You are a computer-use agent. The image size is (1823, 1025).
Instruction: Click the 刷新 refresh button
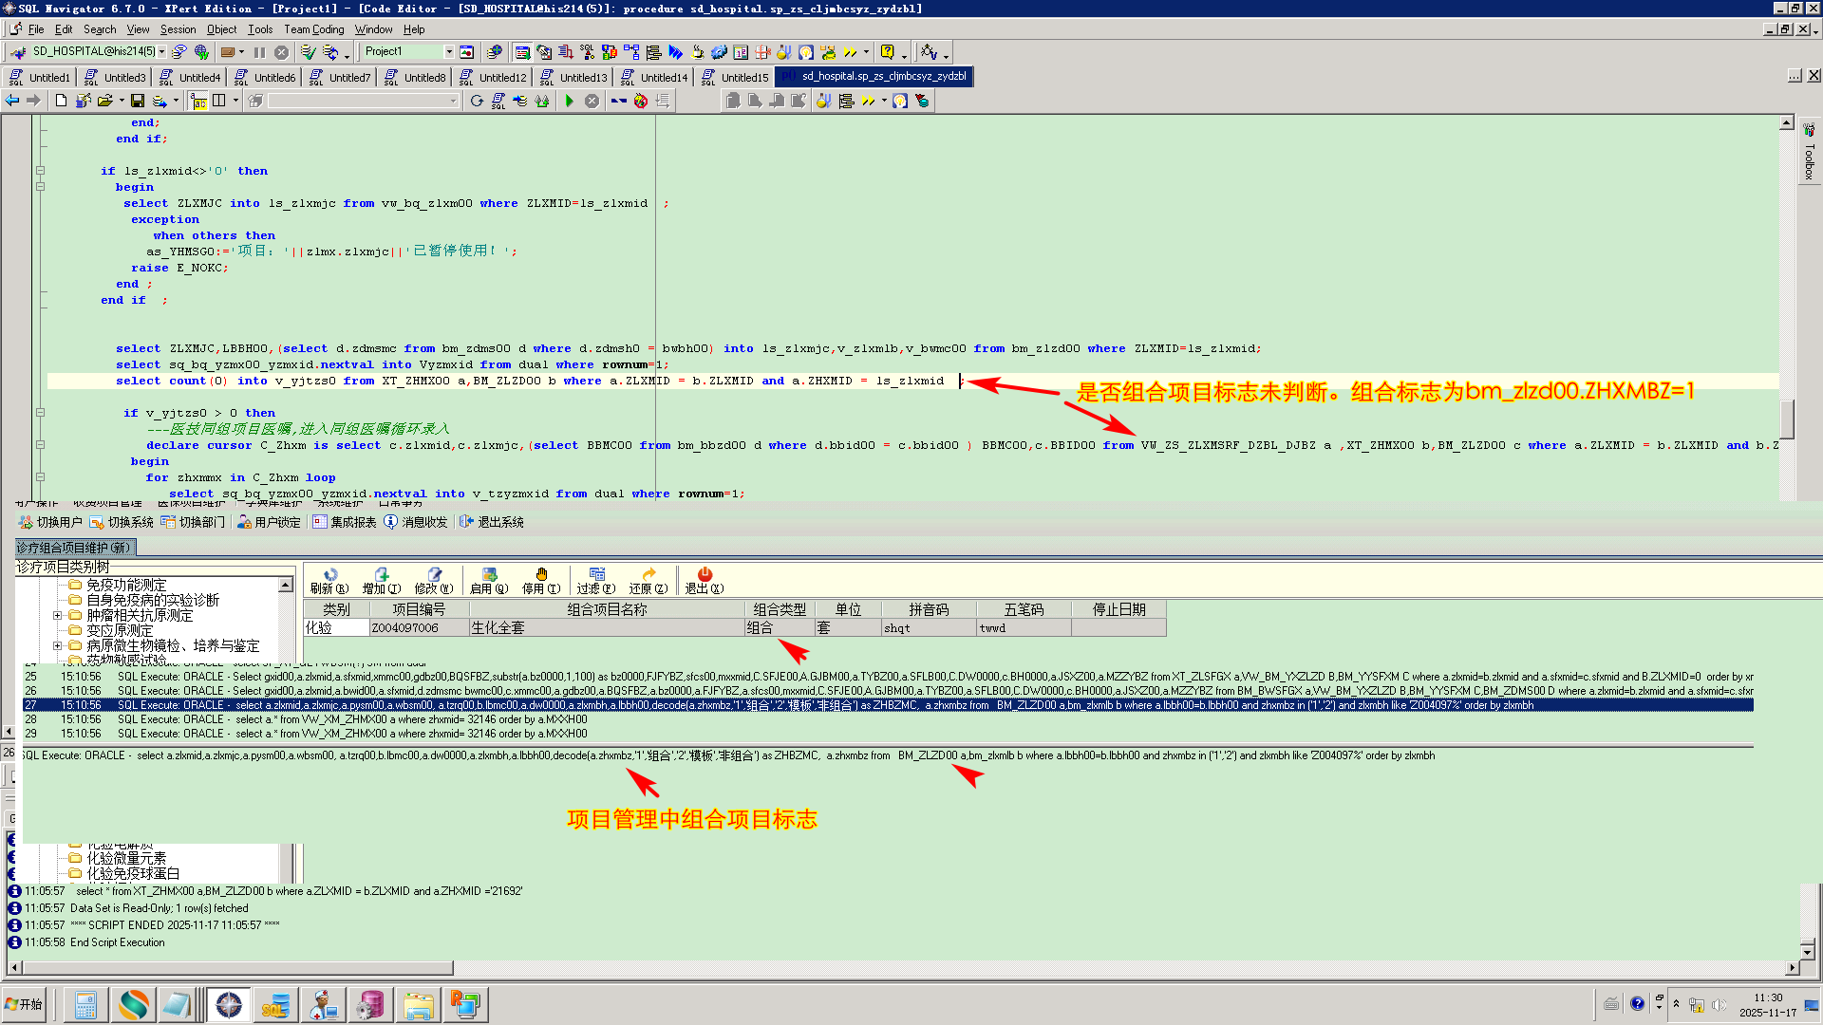coord(329,580)
